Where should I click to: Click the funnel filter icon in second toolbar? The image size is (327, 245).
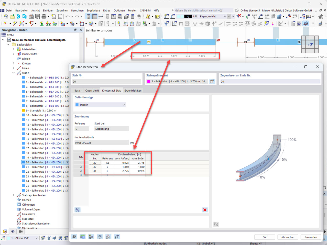[166, 24]
